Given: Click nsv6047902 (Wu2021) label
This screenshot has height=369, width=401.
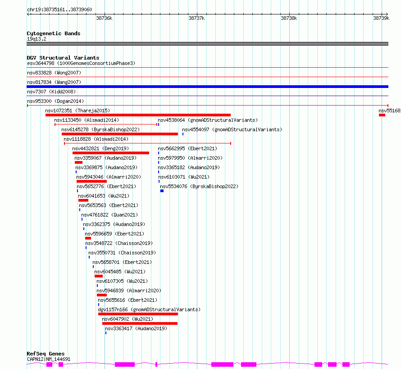Looking at the screenshot, I should pyautogui.click(x=128, y=319).
